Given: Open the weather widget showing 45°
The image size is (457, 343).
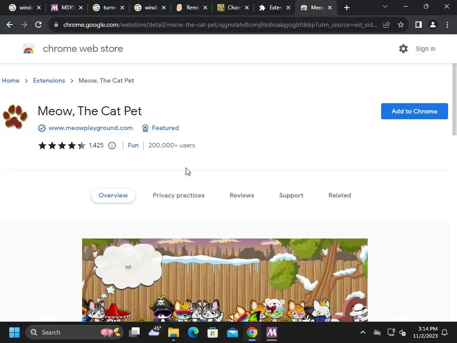Looking at the screenshot, I should (x=154, y=332).
